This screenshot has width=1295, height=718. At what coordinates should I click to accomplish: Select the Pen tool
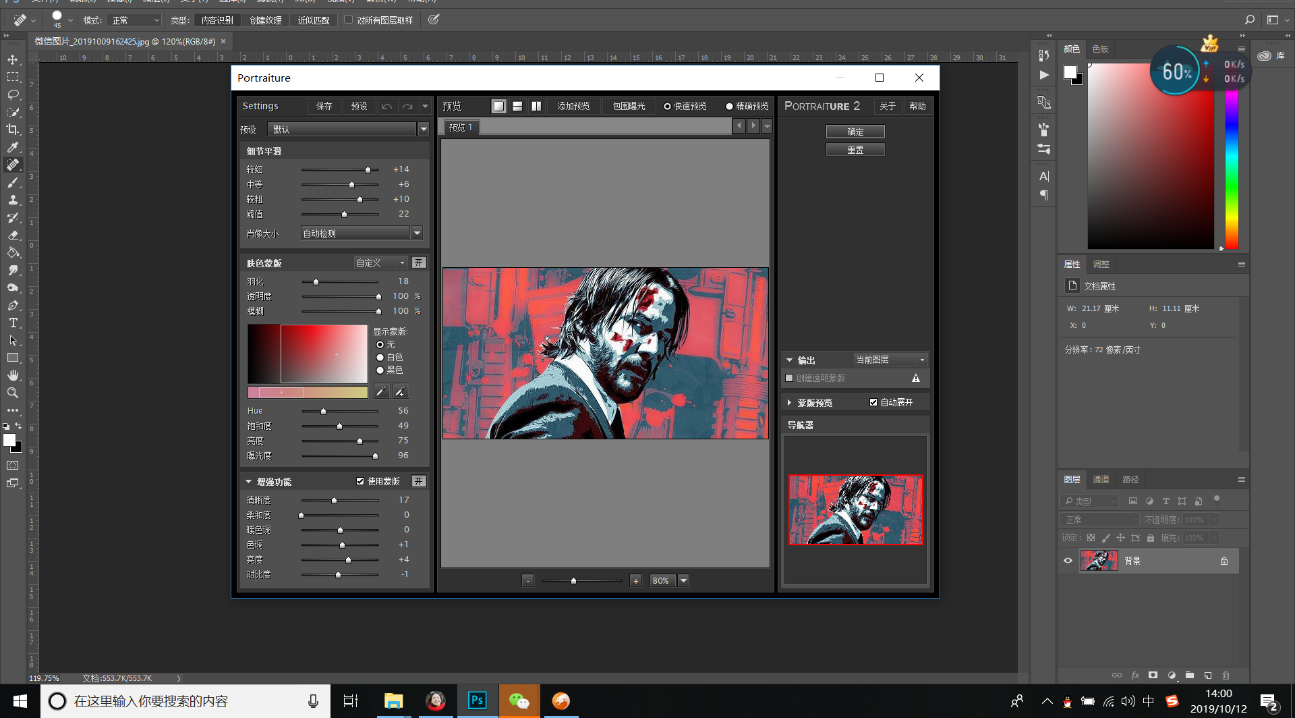pos(13,305)
